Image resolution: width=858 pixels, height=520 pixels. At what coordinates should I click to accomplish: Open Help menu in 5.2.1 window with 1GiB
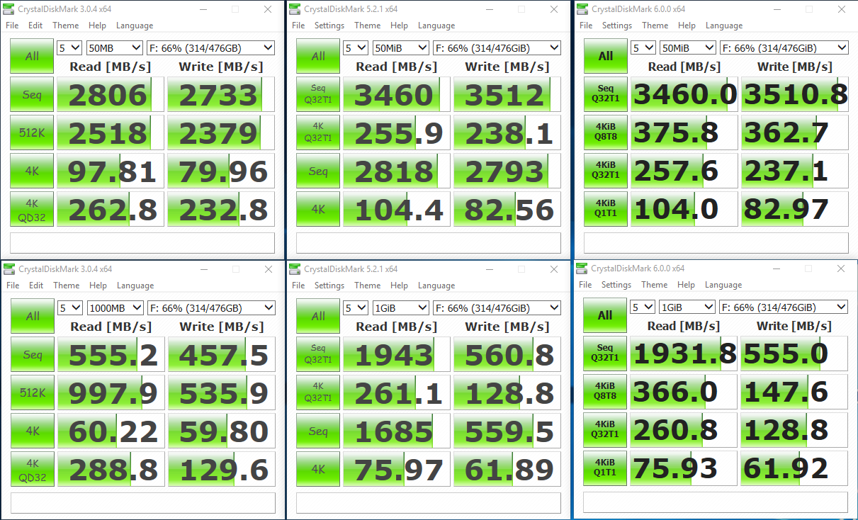tap(400, 286)
